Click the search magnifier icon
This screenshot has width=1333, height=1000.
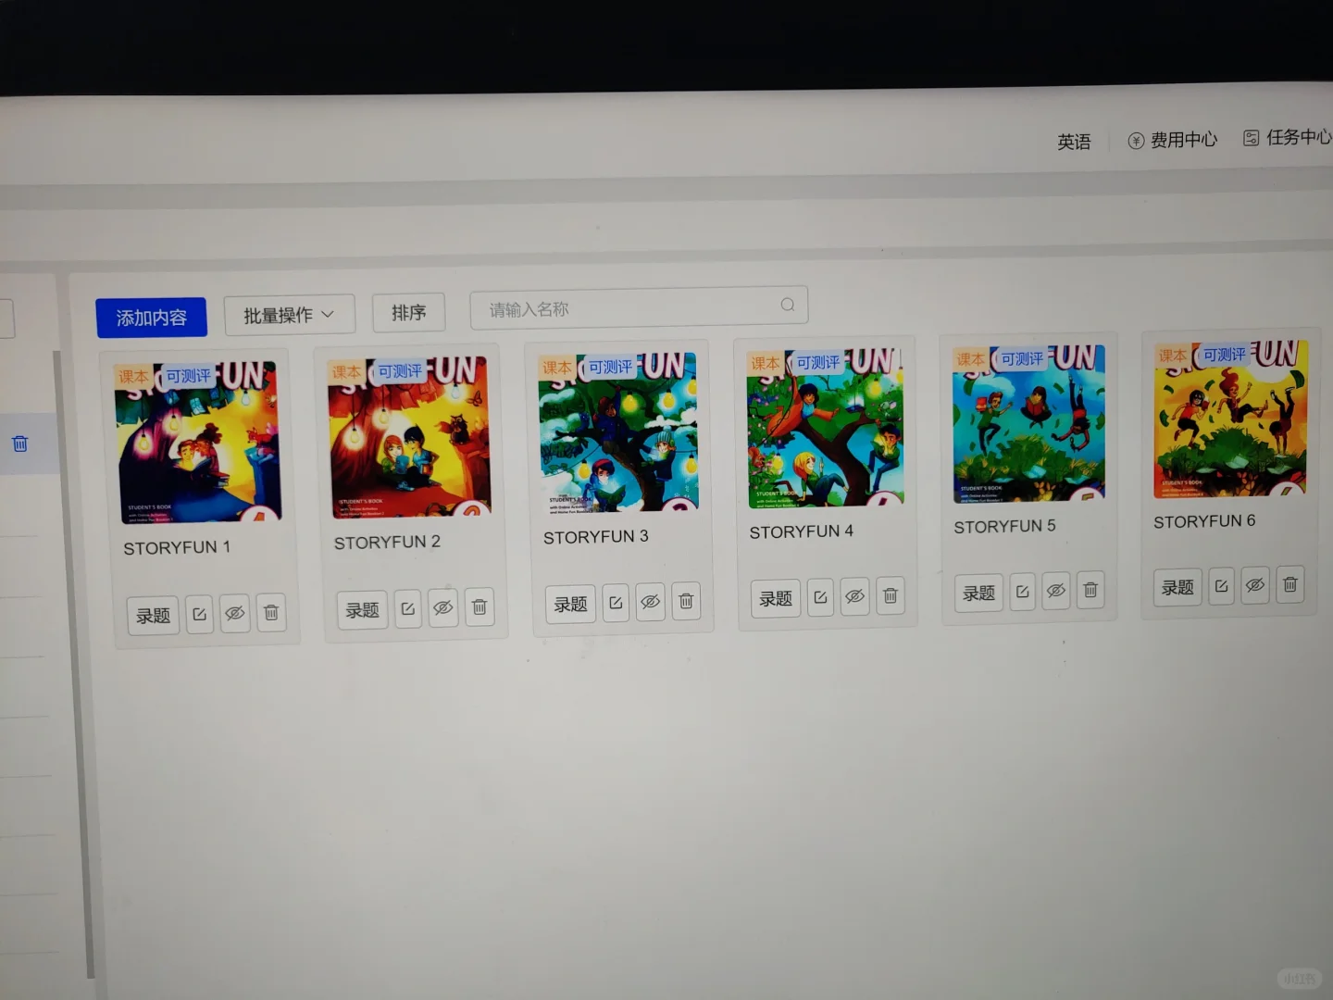(787, 305)
